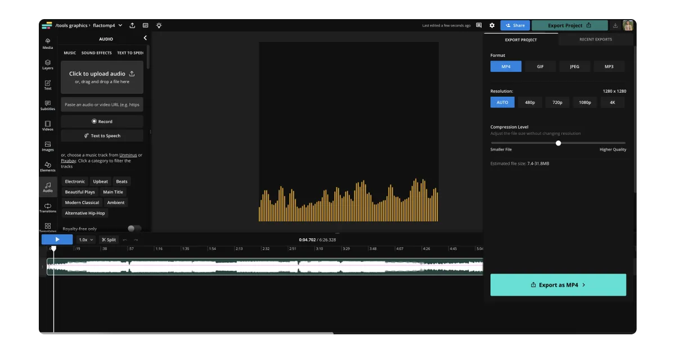Viewport: 675px width, 354px height.
Task: Select AUTO resolution option
Action: pyautogui.click(x=502, y=102)
